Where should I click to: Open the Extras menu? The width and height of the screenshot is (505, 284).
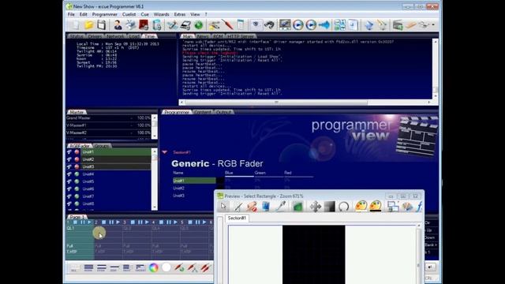click(x=180, y=14)
